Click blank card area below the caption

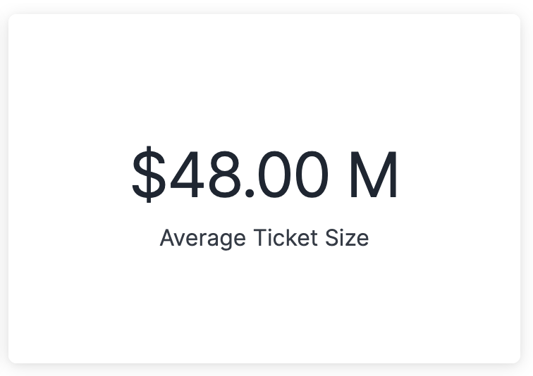click(264, 306)
